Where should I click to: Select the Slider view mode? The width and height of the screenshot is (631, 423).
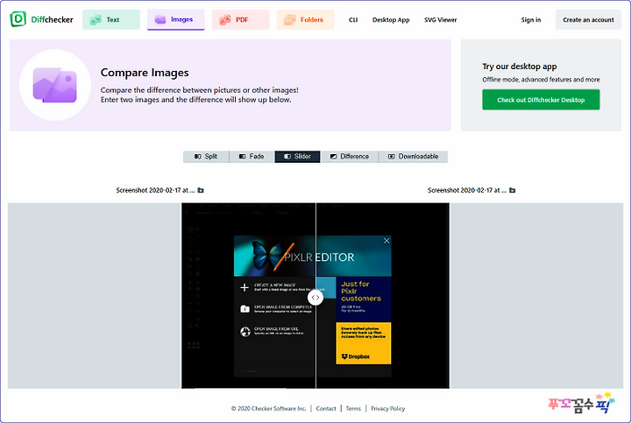point(297,157)
